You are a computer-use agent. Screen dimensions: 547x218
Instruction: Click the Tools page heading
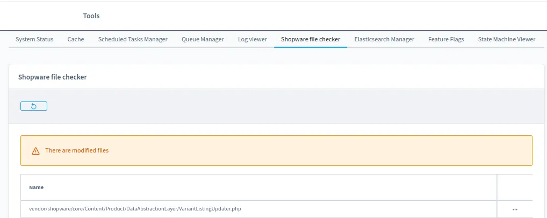coord(91,16)
